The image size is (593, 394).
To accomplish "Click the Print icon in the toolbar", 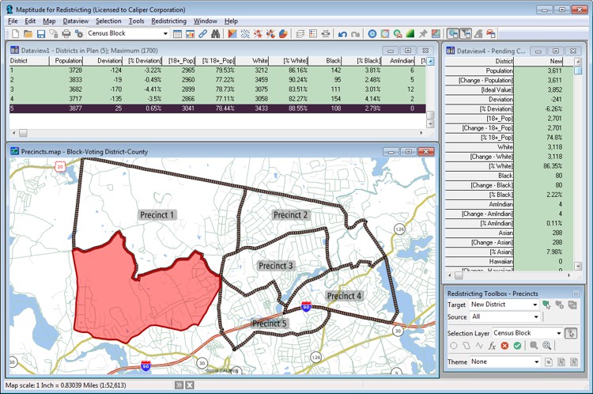I will (x=66, y=34).
